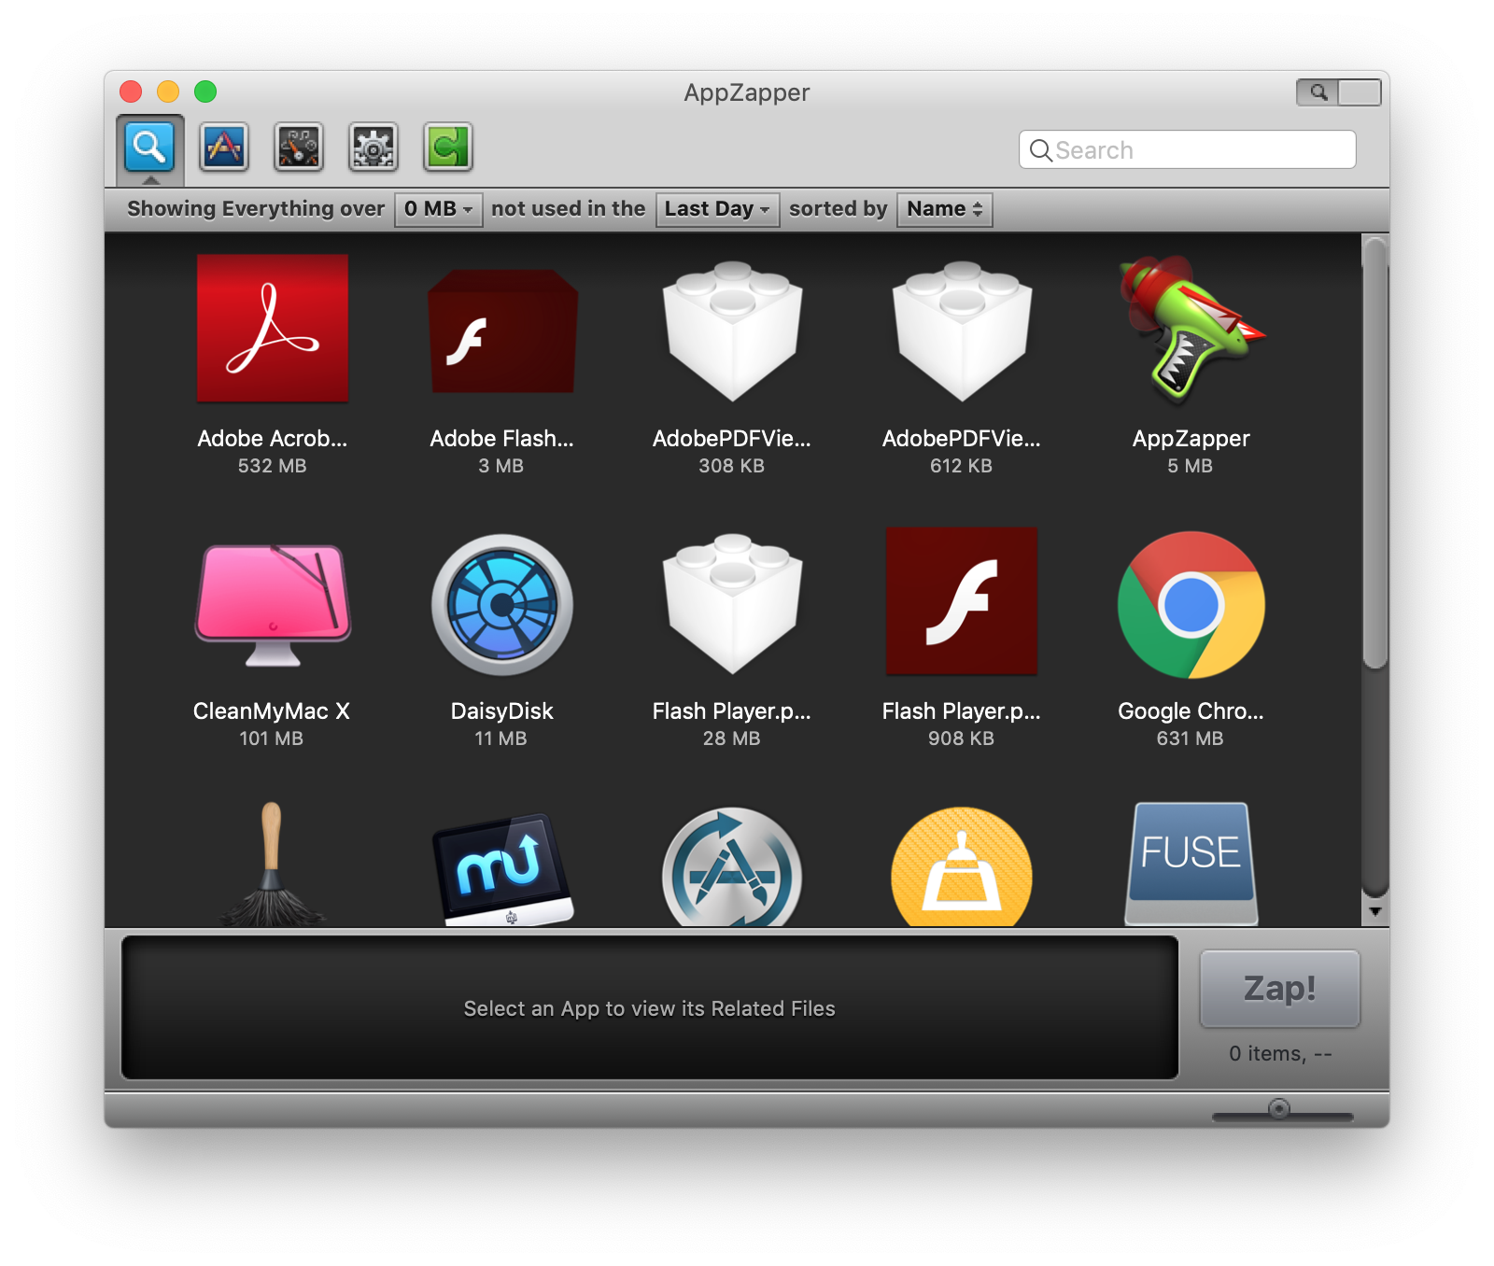Image resolution: width=1494 pixels, height=1266 pixels.
Task: Switch to the Applications toolbar view
Action: coord(224,147)
